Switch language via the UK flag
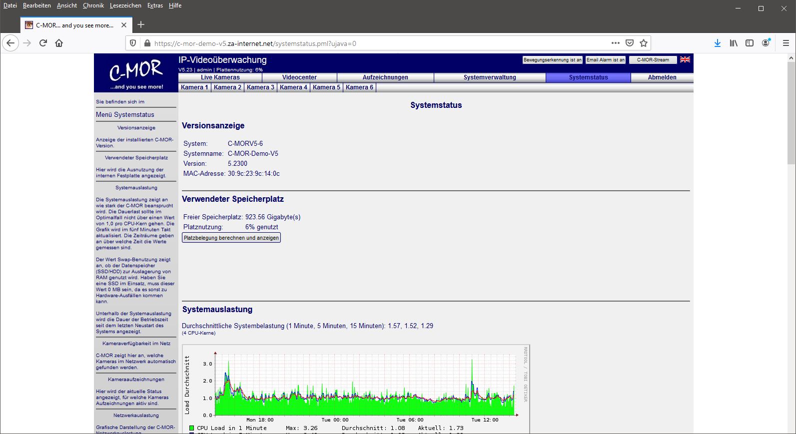796x434 pixels. (685, 59)
